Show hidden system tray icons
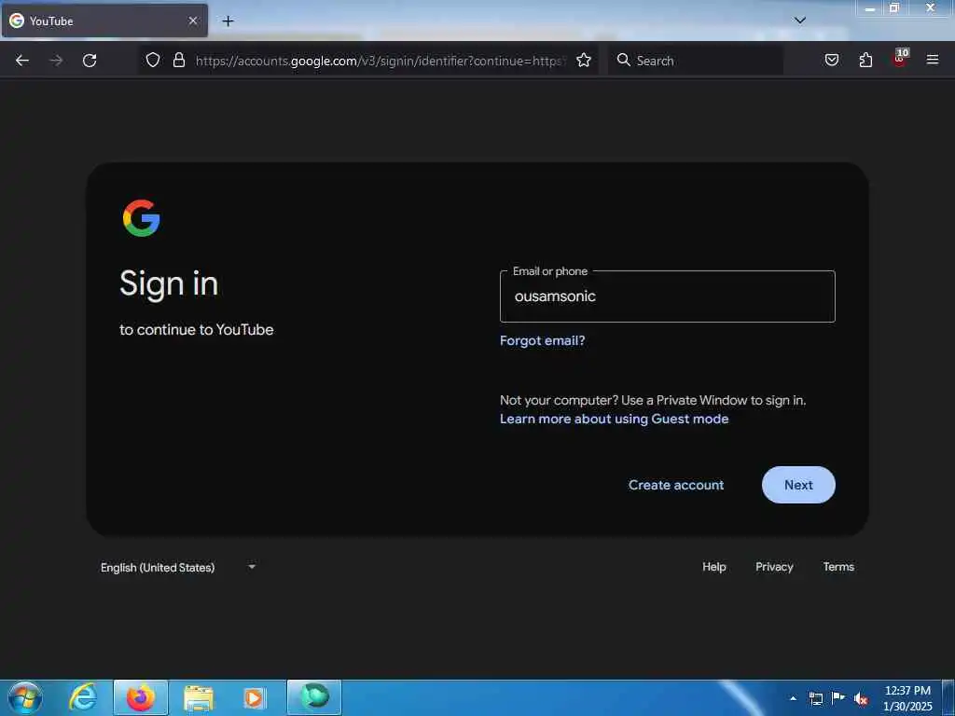955x716 pixels. coord(793,698)
